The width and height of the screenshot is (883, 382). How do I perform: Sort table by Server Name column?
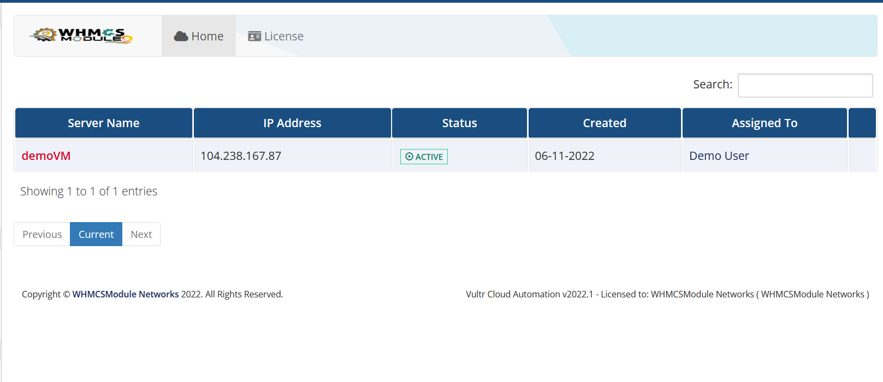(104, 123)
